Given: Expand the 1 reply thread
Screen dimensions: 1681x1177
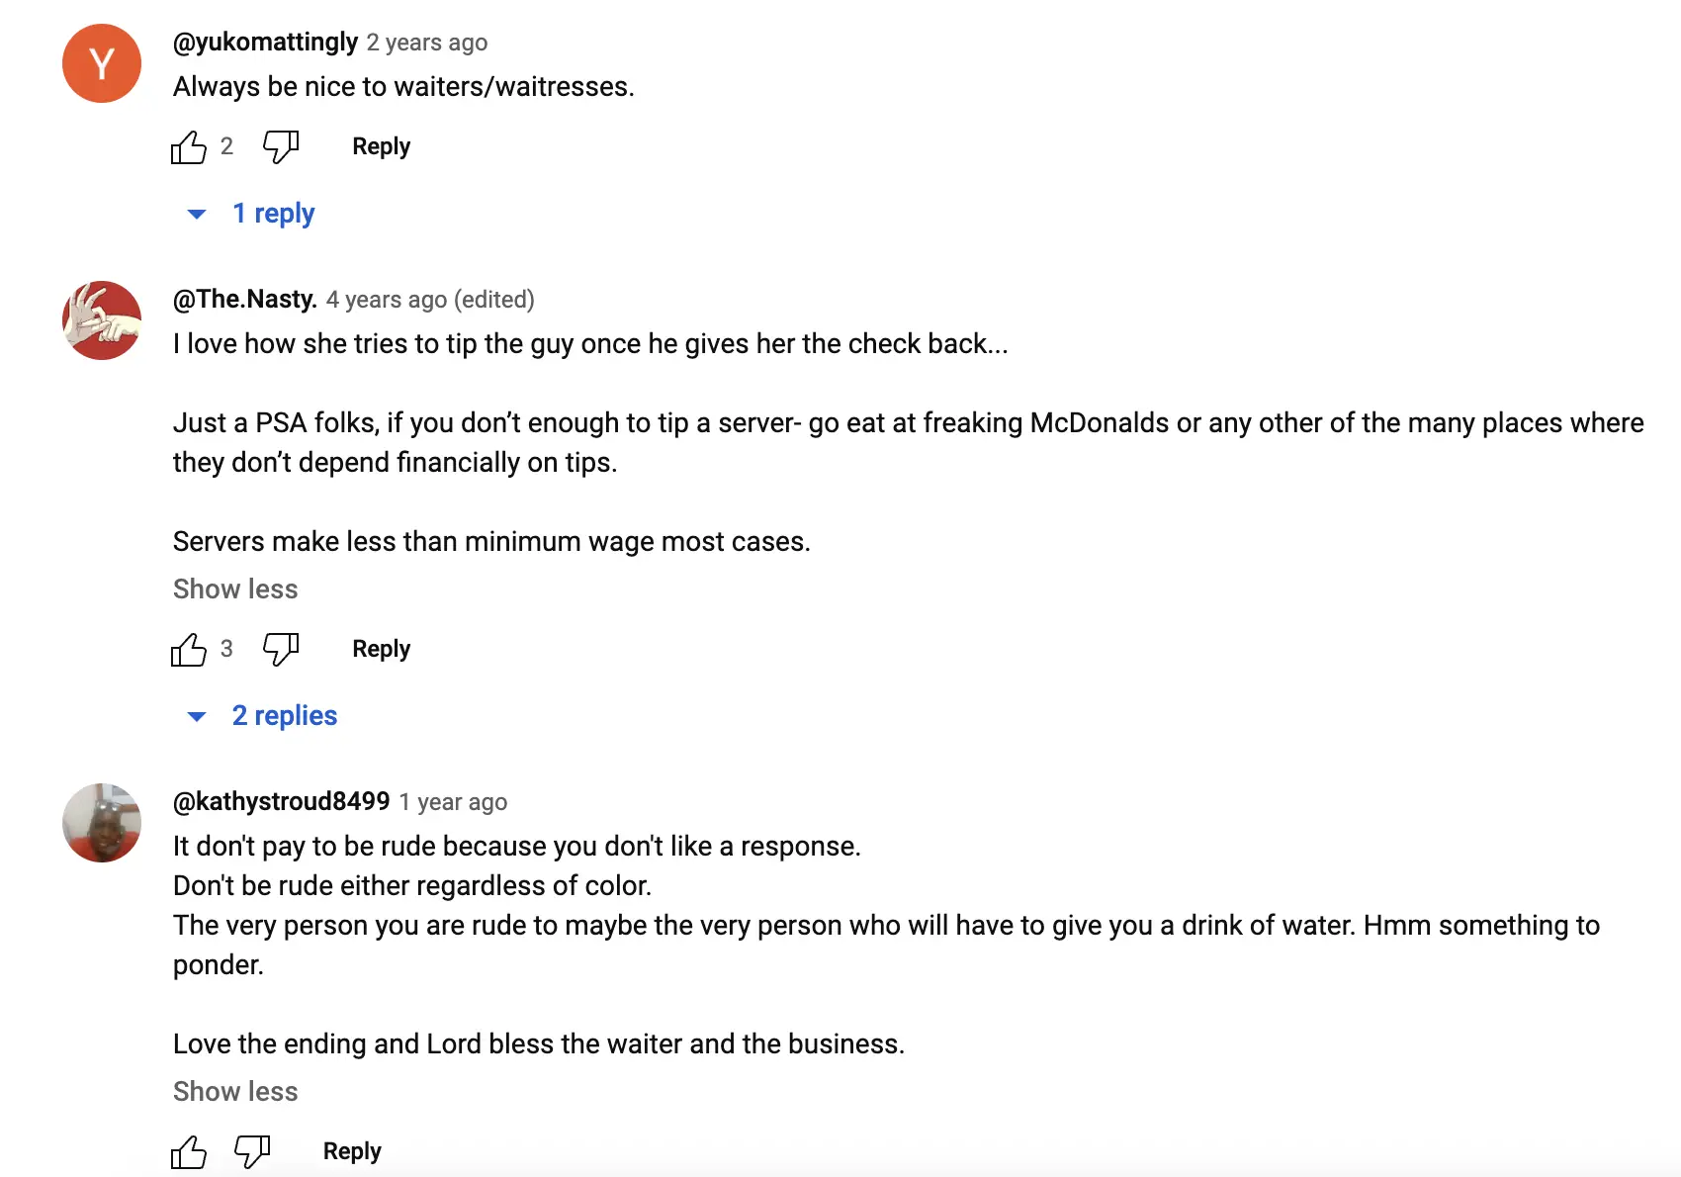Looking at the screenshot, I should point(251,214).
